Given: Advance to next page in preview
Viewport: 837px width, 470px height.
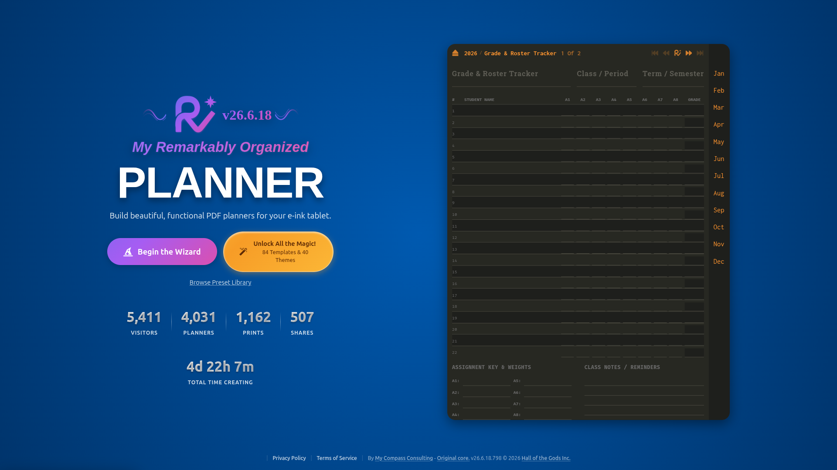Looking at the screenshot, I should pyautogui.click(x=689, y=53).
